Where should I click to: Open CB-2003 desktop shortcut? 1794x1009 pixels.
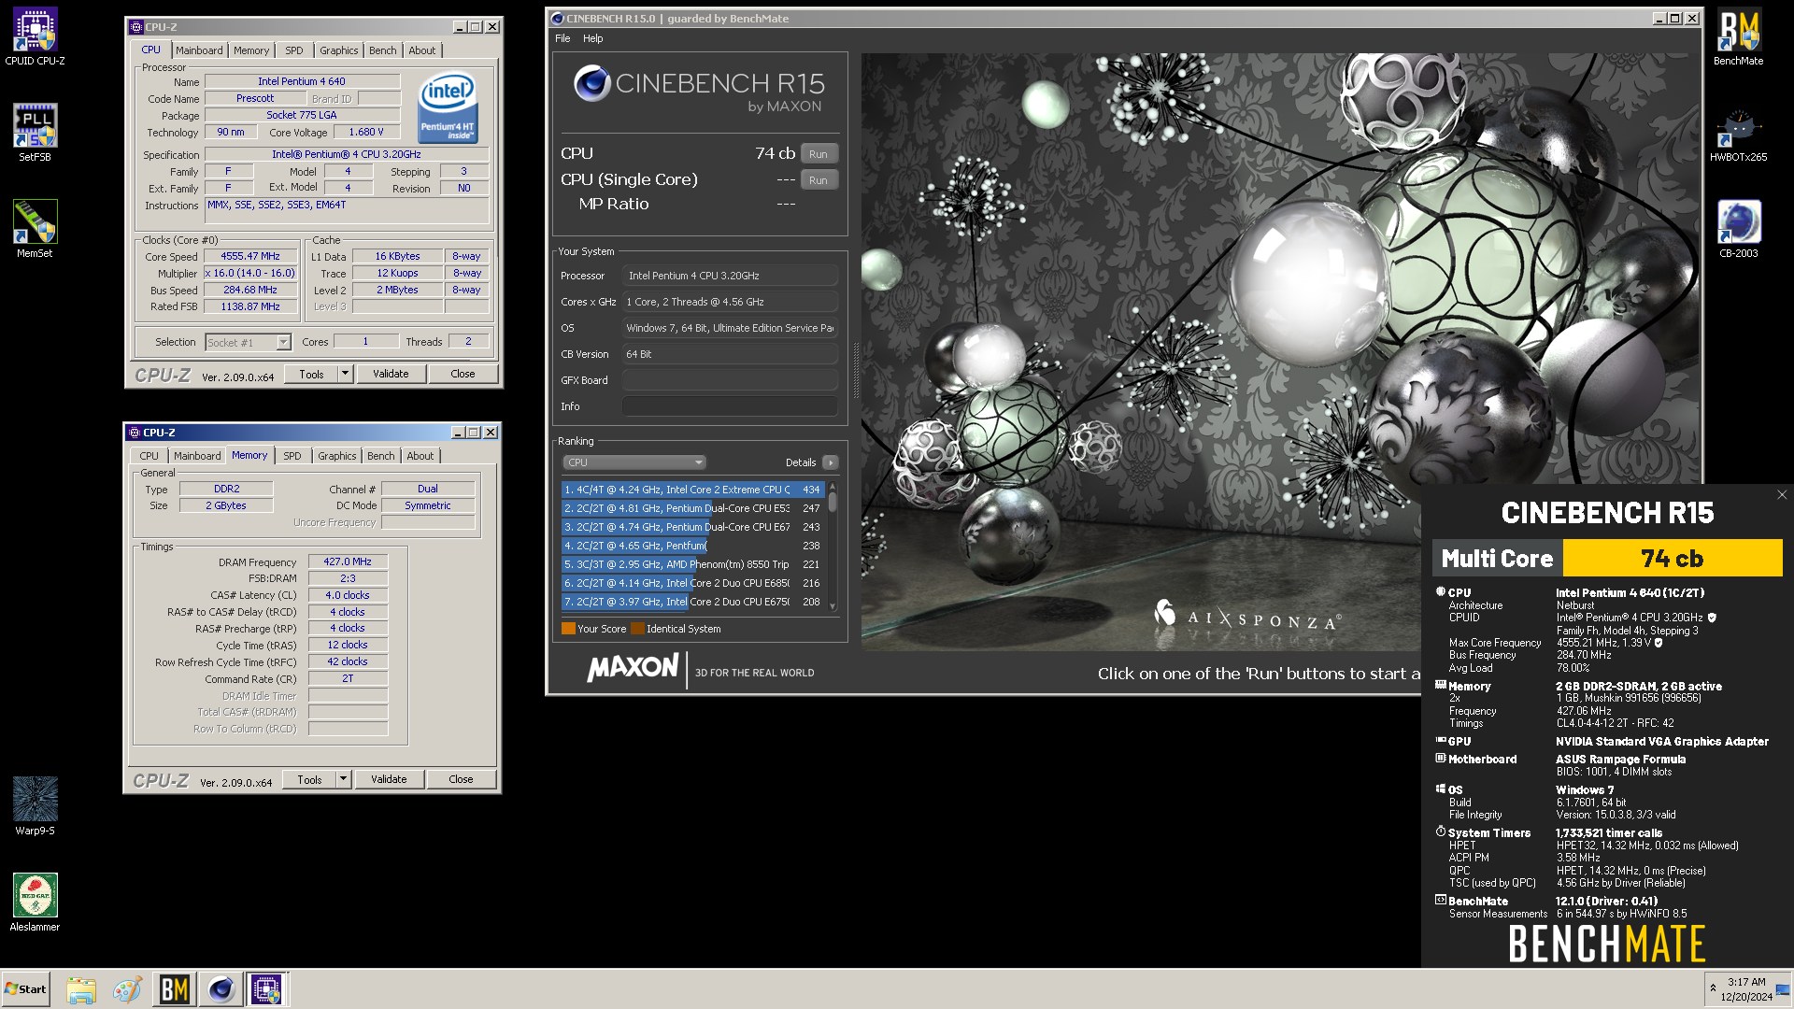coord(1738,229)
